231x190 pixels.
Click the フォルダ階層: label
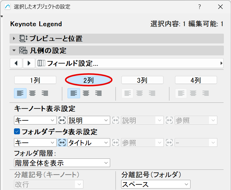(x=35, y=153)
